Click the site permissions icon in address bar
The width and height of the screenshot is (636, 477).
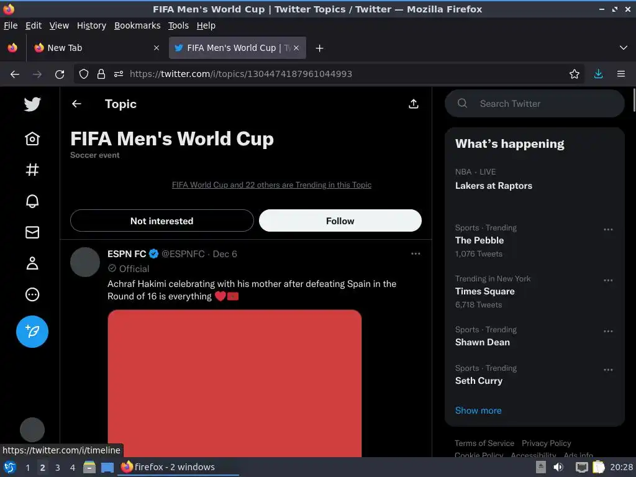pos(119,75)
